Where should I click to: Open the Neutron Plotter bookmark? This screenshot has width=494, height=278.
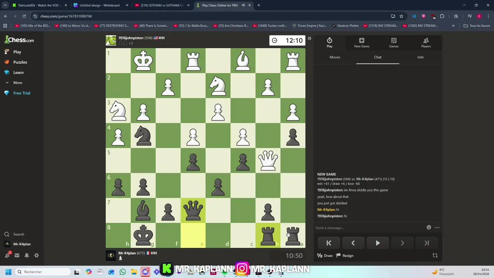[x=345, y=26]
